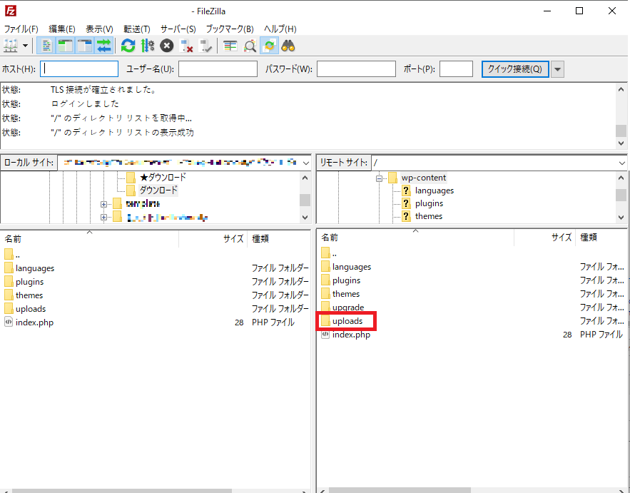Viewport: 630px width, 493px height.
Task: Click the synchronized browsing icon
Action: (269, 46)
